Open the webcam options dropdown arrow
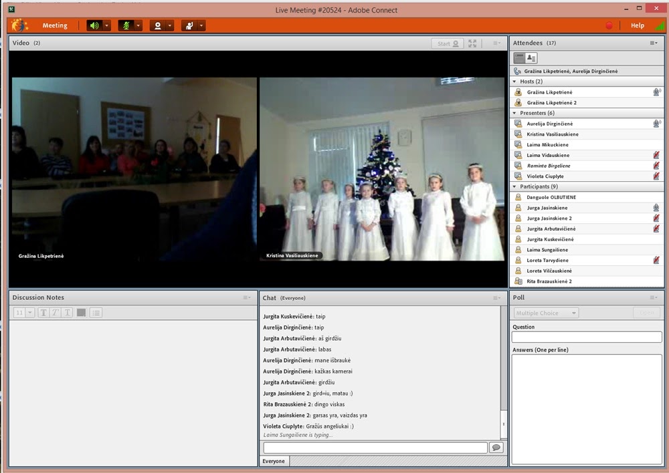Viewport: 669px width, 473px height. [x=170, y=25]
